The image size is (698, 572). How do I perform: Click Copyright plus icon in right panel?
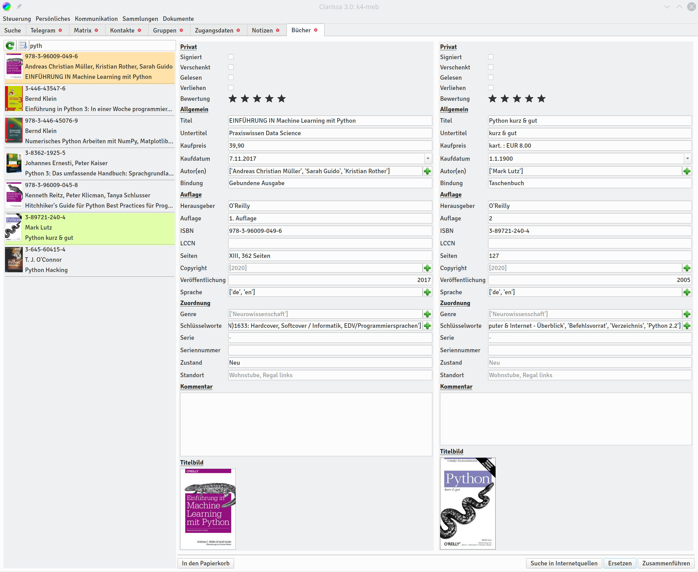(687, 268)
